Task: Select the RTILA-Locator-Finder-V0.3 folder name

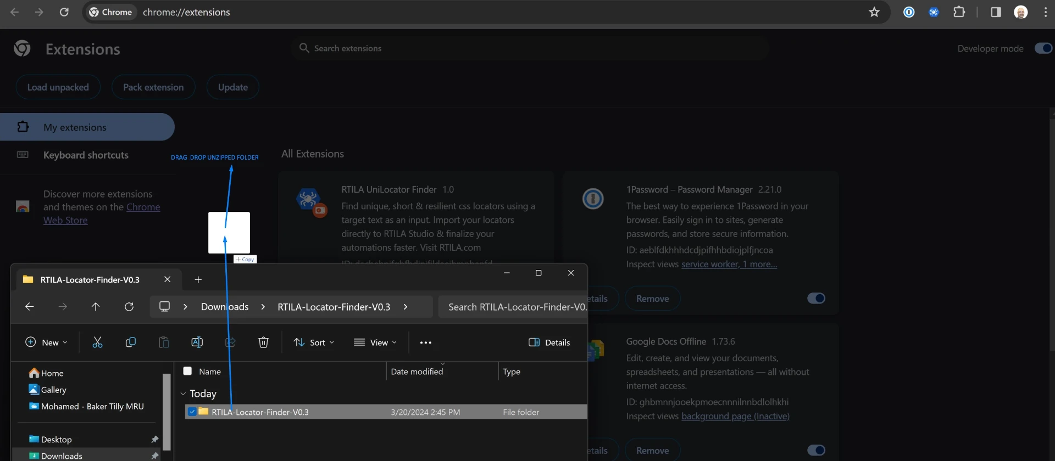Action: [260, 412]
